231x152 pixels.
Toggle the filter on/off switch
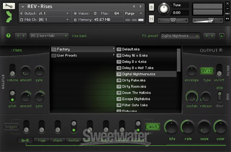tap(219, 70)
